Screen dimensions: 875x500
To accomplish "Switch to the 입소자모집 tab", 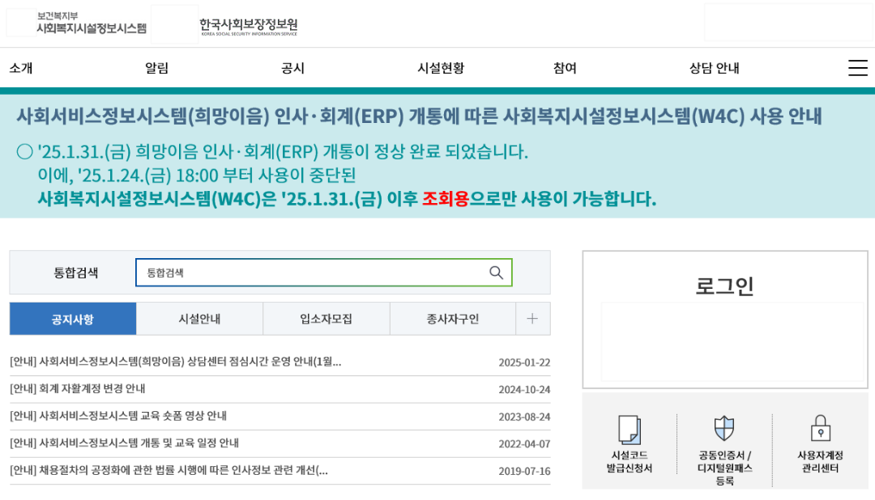I will pyautogui.click(x=325, y=318).
